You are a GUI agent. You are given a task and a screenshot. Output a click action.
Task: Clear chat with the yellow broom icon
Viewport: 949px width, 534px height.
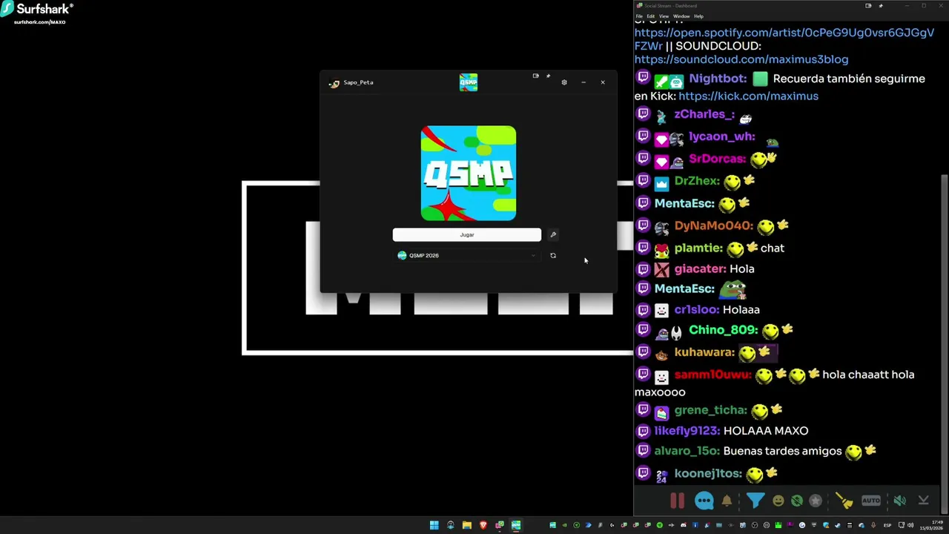pyautogui.click(x=844, y=501)
